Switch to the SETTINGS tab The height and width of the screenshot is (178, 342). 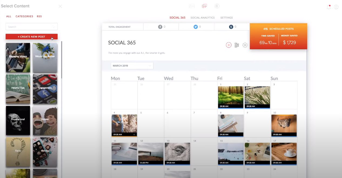pos(226,18)
